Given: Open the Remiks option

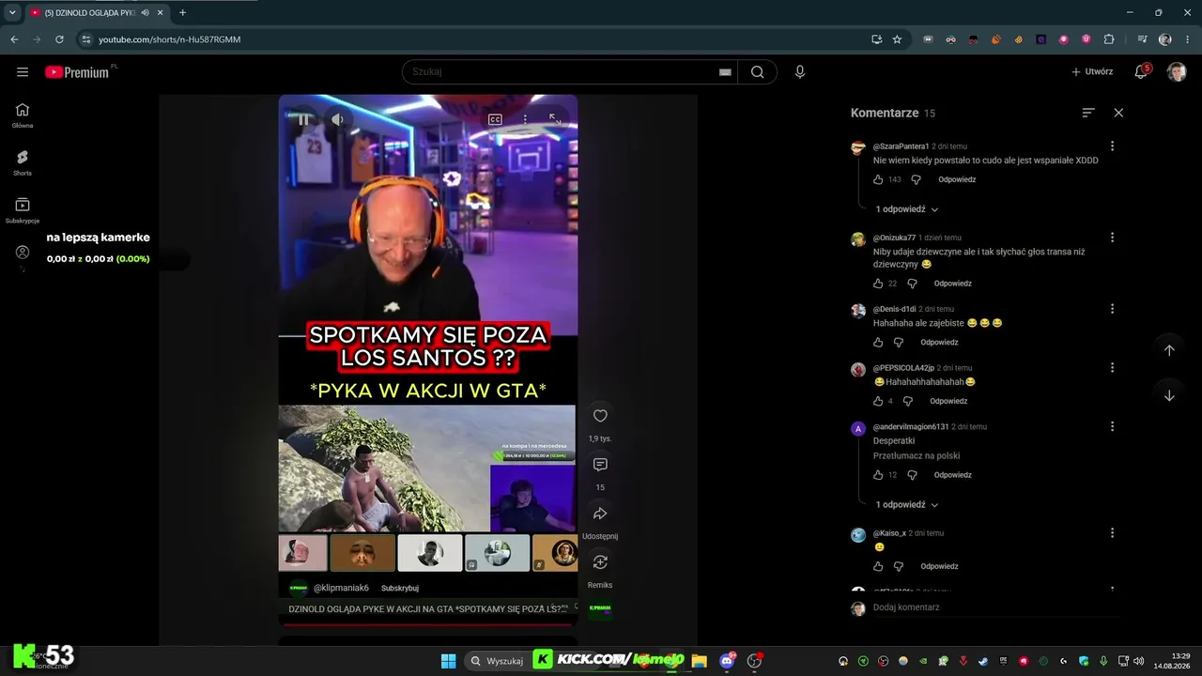Looking at the screenshot, I should click(x=600, y=562).
